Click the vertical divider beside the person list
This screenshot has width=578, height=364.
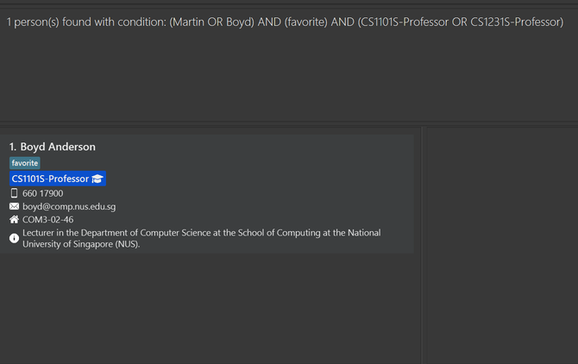tap(424, 245)
